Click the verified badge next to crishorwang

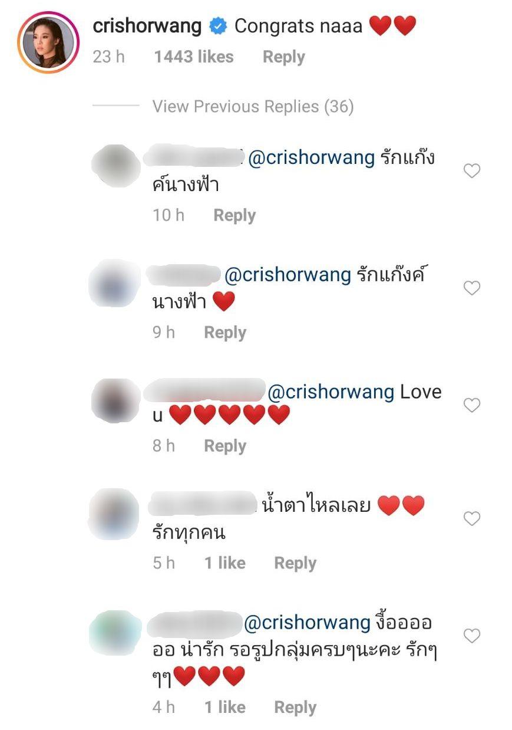tap(217, 27)
